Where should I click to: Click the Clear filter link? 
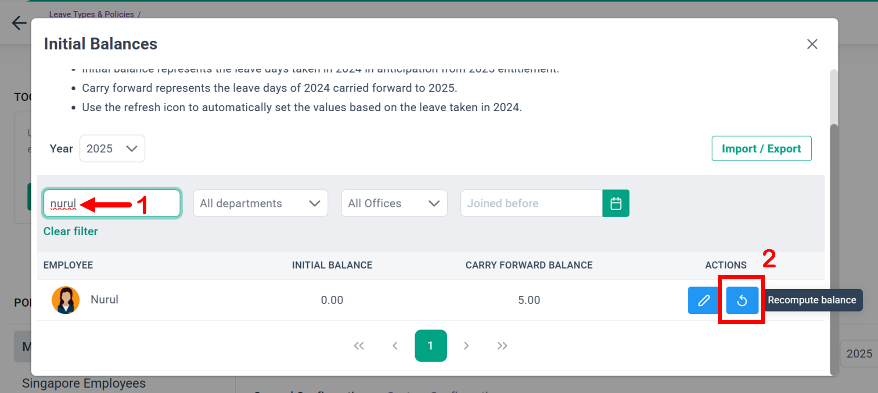click(71, 231)
